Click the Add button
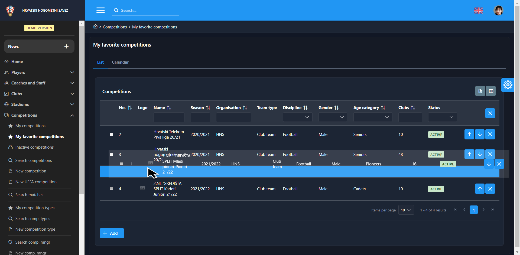The image size is (520, 255). pyautogui.click(x=112, y=233)
